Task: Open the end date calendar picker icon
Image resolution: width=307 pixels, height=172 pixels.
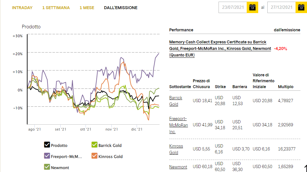Action: tap(301, 8)
